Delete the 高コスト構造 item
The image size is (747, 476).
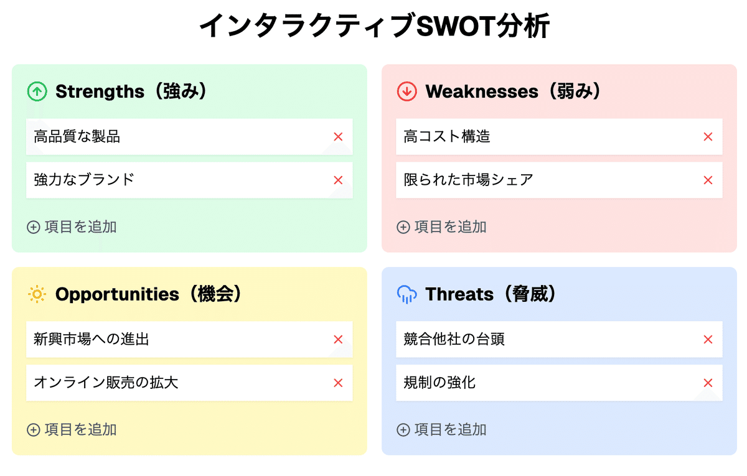coord(708,137)
